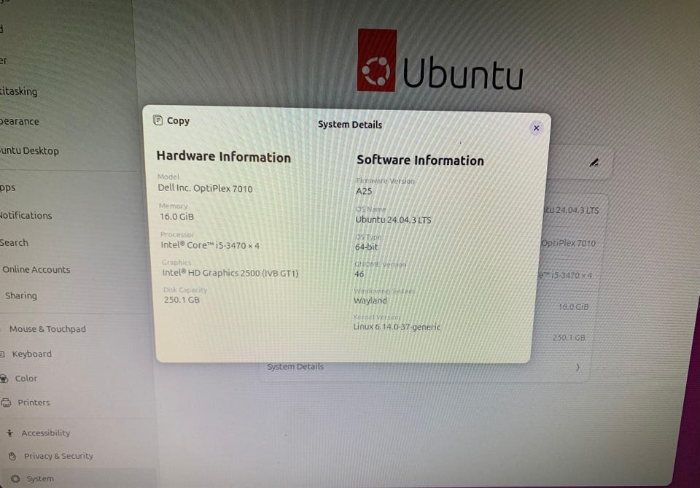Click System Details dialog title

pos(350,125)
